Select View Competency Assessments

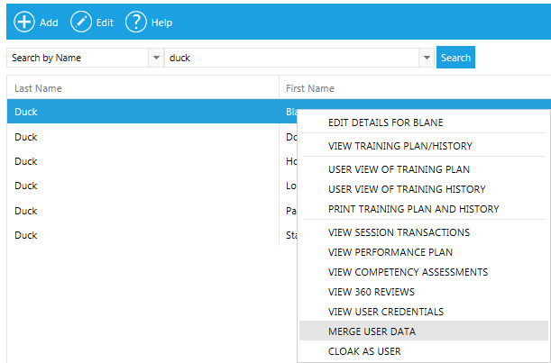coord(408,272)
